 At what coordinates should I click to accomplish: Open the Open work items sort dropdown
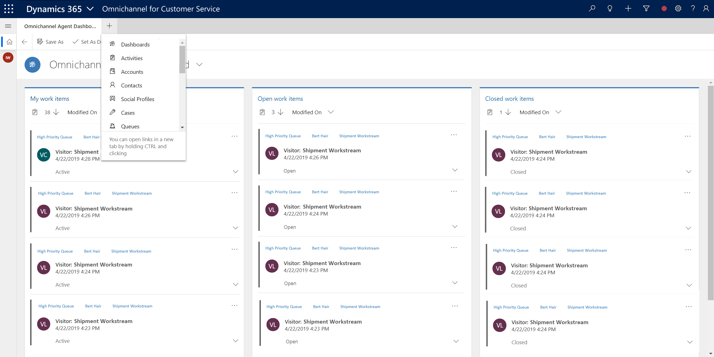(x=332, y=112)
